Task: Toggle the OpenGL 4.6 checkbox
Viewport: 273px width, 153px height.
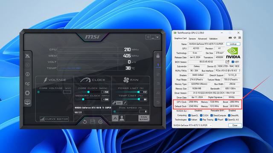Action: tap(226, 119)
